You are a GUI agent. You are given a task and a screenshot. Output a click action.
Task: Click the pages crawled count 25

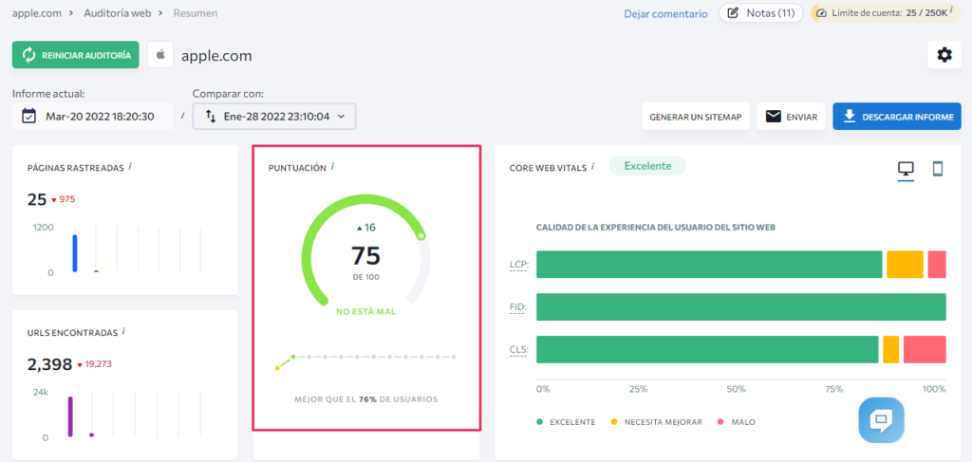click(x=37, y=199)
